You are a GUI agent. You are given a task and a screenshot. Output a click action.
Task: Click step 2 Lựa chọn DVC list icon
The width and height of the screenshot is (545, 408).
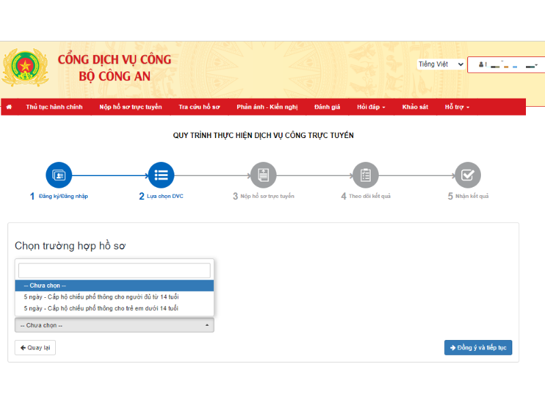(x=161, y=175)
